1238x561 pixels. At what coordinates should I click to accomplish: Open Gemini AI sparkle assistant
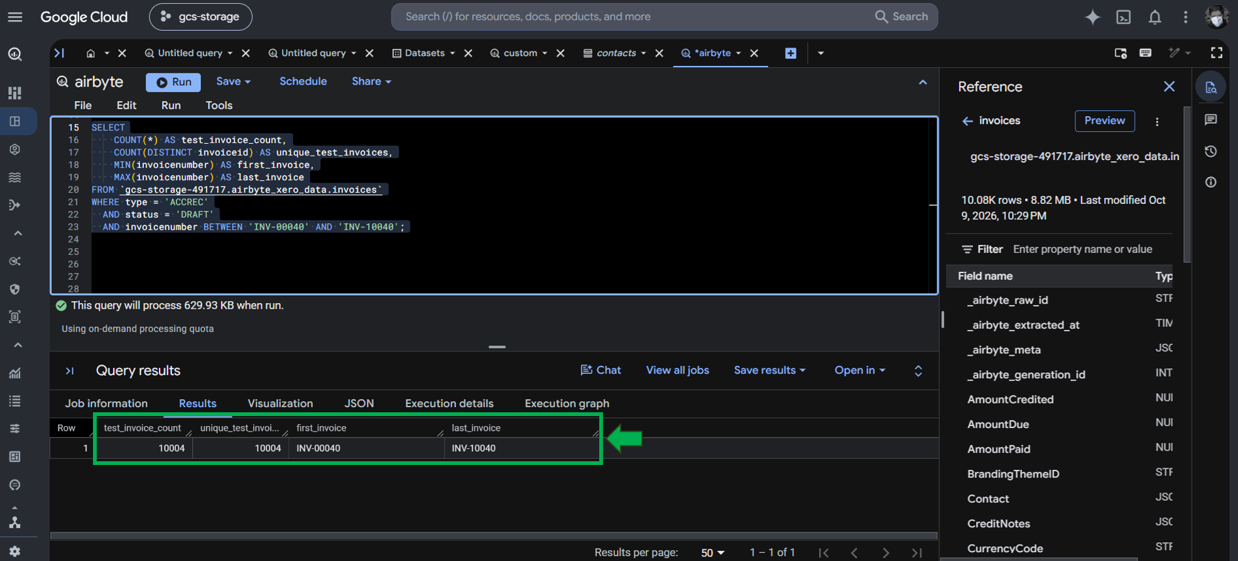1093,17
